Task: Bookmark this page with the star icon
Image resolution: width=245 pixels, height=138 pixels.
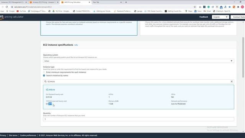Action: (x=195, y=7)
